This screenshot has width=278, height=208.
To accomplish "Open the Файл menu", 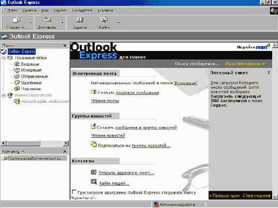I will tap(12, 10).
